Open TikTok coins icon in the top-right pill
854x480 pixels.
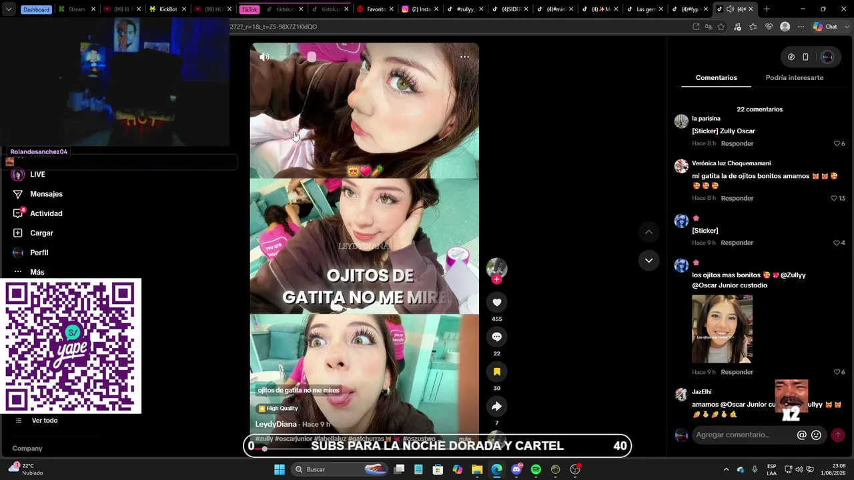(x=791, y=57)
